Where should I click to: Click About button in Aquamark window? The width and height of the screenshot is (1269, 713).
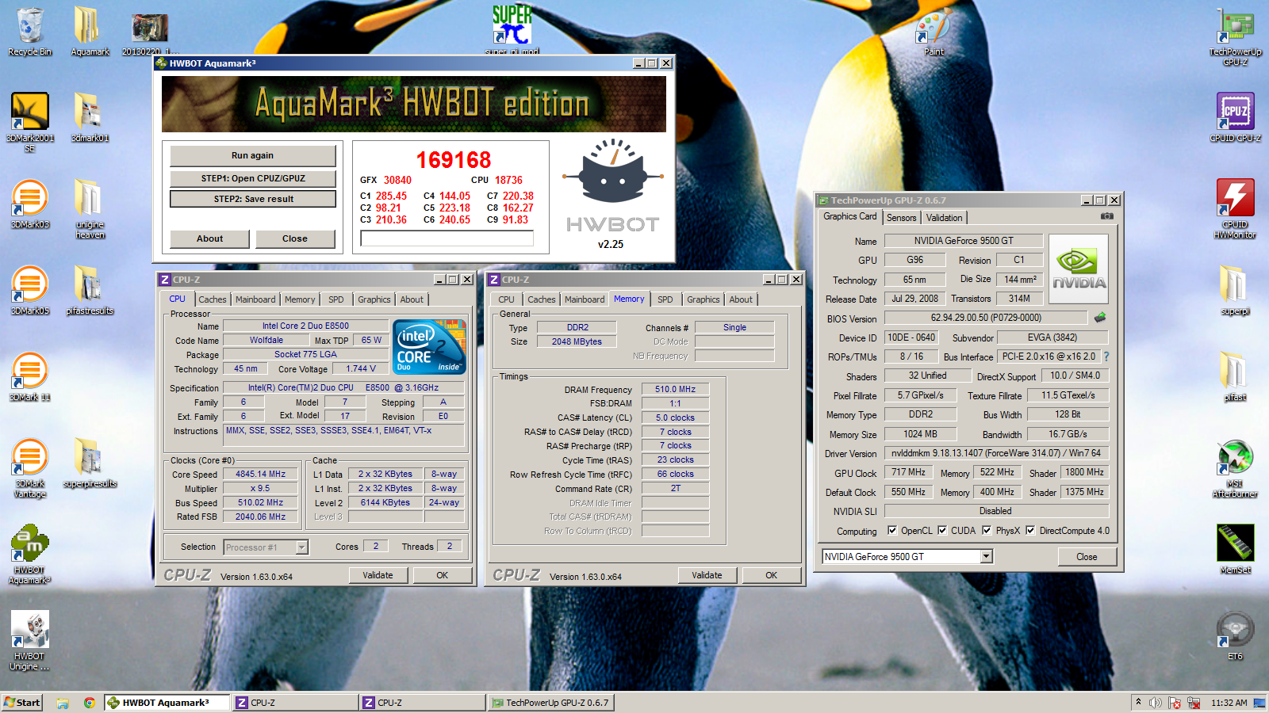pos(209,238)
